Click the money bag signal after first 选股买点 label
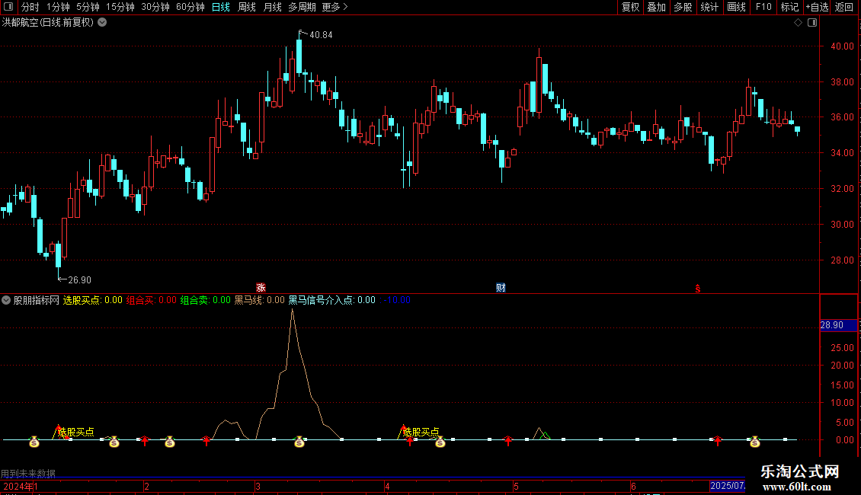Screen dimensions: 861x495 [x=114, y=441]
